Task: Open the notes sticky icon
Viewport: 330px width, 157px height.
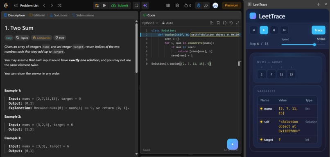Action: tap(136, 6)
